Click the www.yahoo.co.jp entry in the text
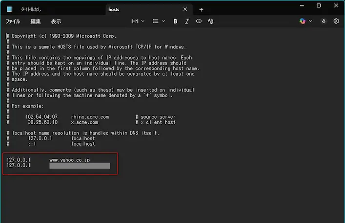The width and height of the screenshot is (345, 223). [x=69, y=160]
